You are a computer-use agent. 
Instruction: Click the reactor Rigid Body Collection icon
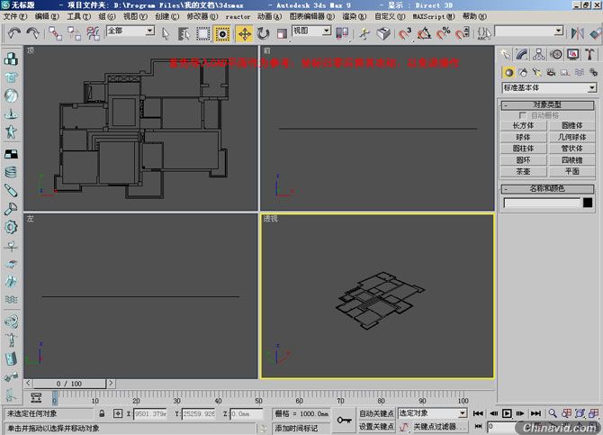[11, 59]
